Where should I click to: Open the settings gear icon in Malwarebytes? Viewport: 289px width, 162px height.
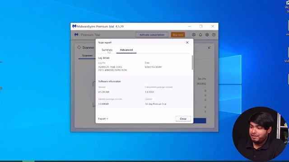point(207,35)
